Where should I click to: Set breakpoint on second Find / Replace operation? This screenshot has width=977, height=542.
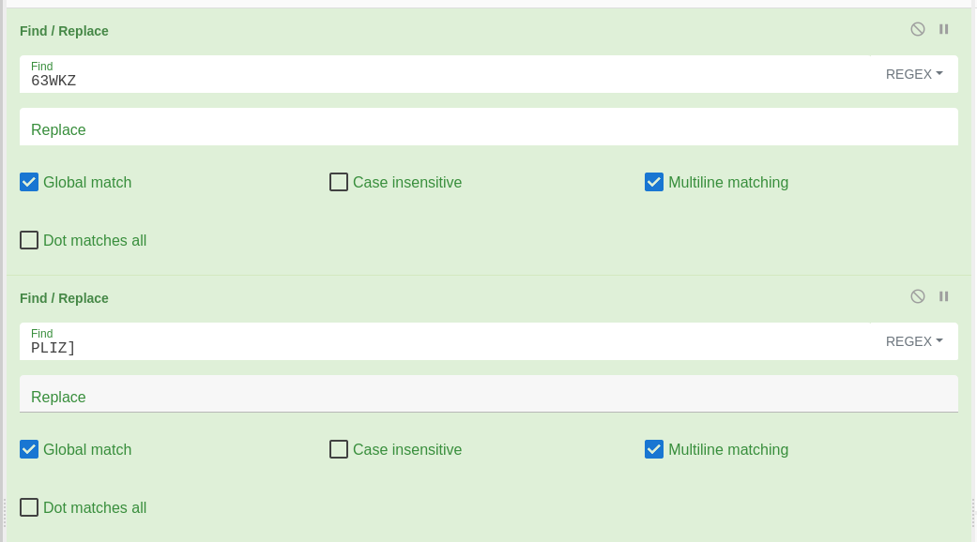943,296
